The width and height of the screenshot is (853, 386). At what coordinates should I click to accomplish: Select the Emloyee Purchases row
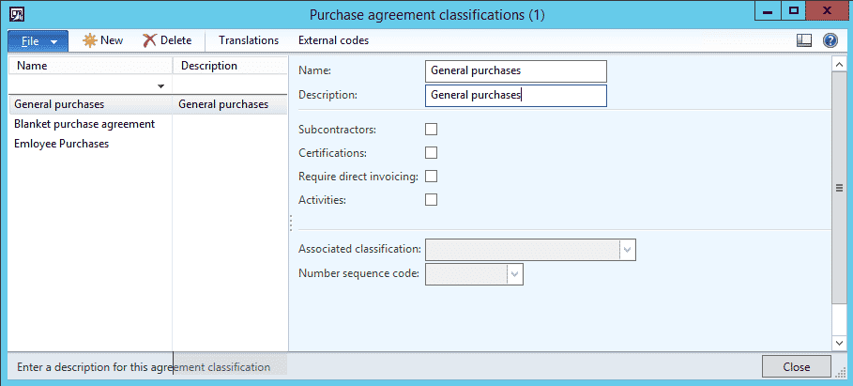tap(147, 144)
